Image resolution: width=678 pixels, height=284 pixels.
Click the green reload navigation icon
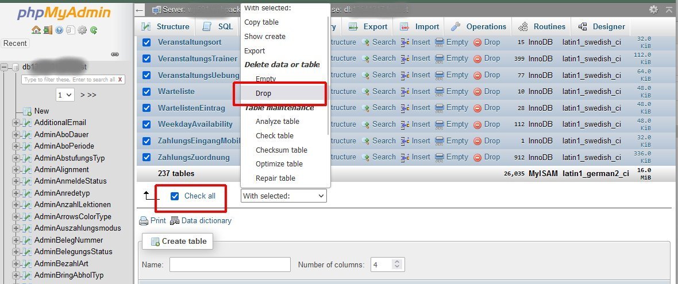(x=93, y=30)
